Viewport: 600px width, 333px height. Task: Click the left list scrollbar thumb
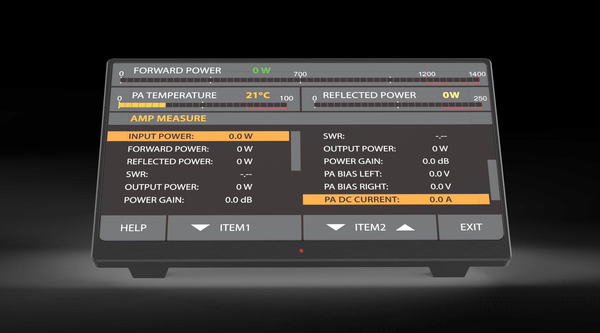click(295, 151)
